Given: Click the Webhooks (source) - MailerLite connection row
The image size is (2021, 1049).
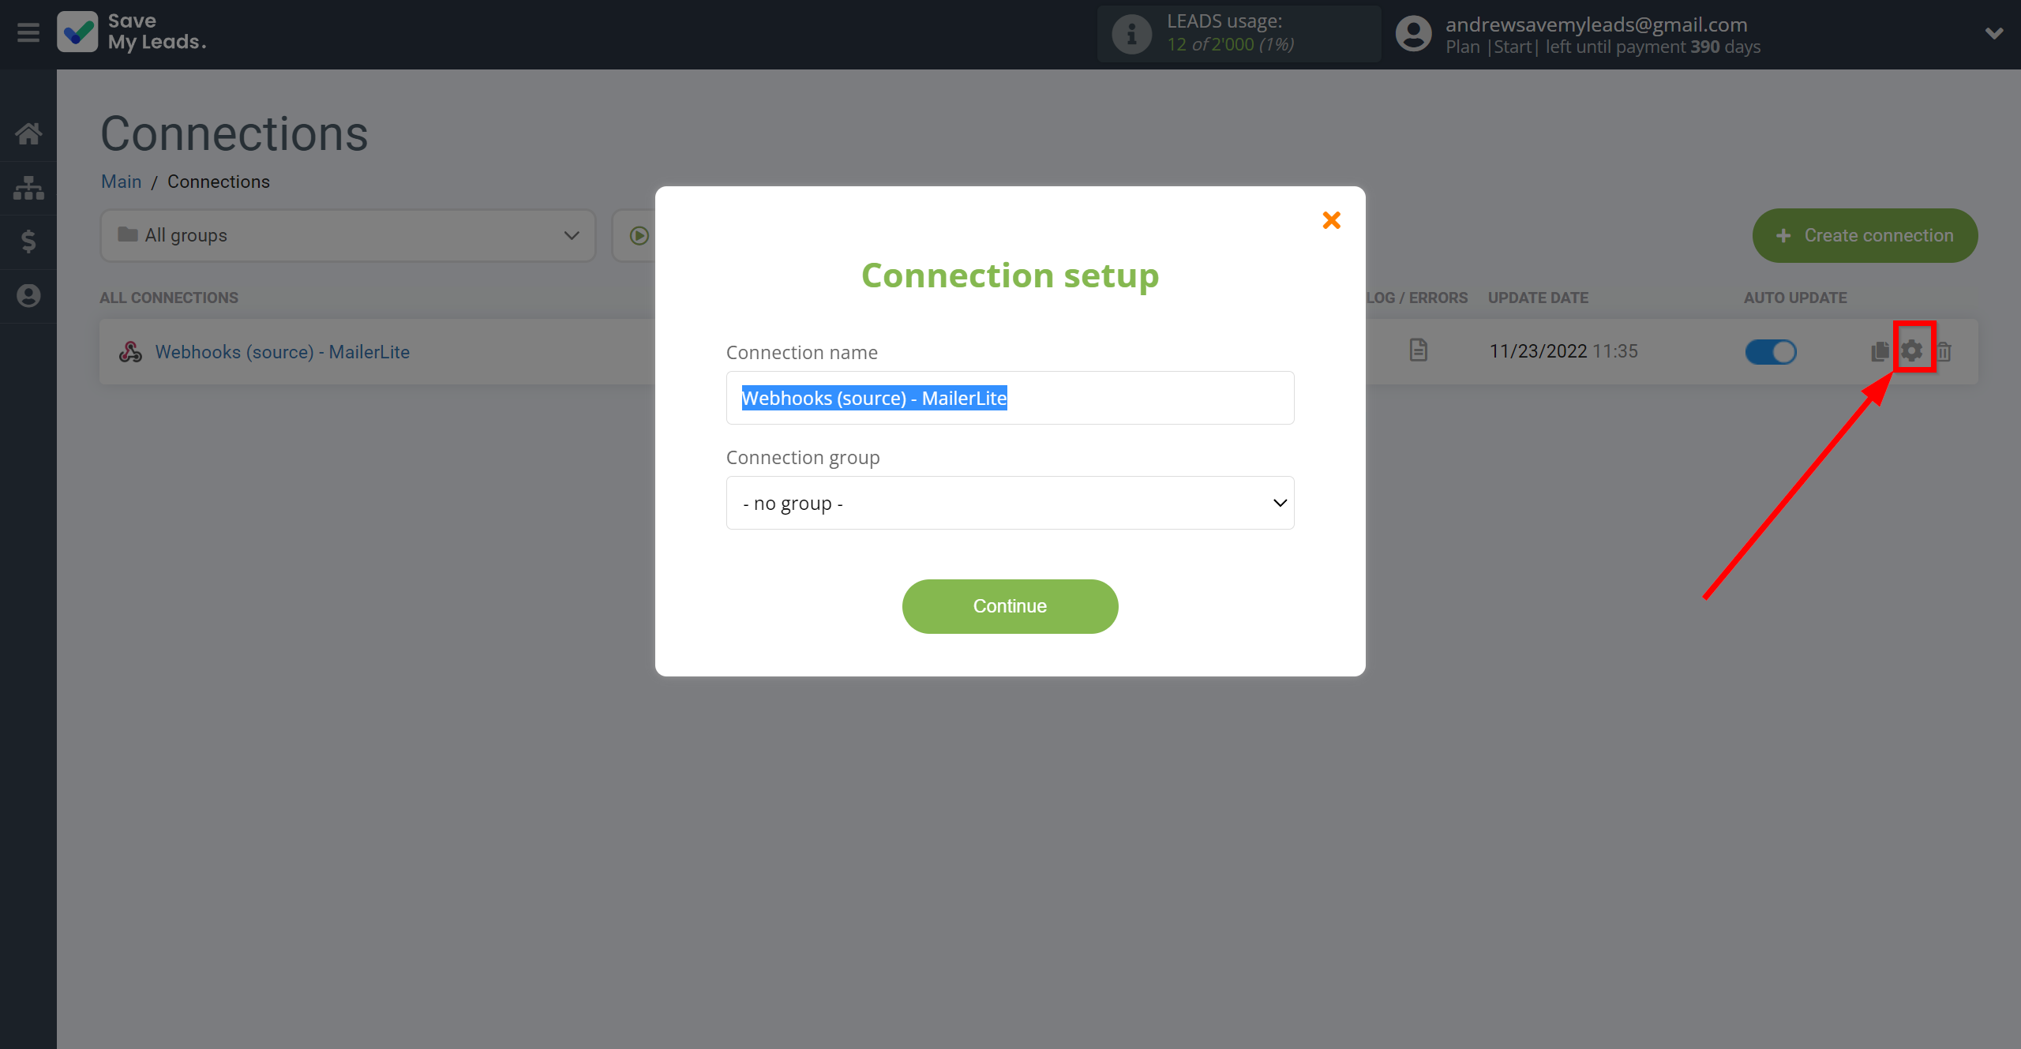Looking at the screenshot, I should click(281, 350).
